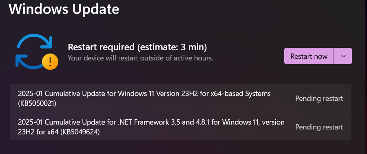Click the 'estimate: 3 min' text

(172, 47)
